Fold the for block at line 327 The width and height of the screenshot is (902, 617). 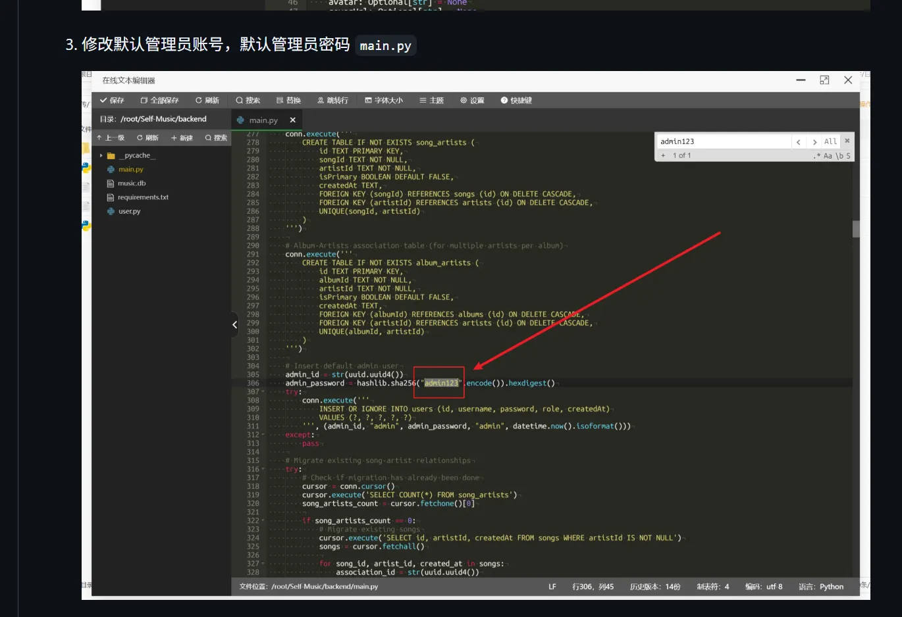(263, 564)
